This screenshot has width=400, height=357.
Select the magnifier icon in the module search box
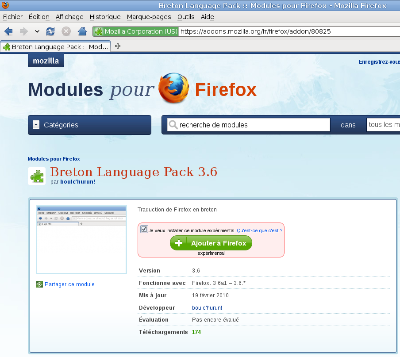coord(173,125)
